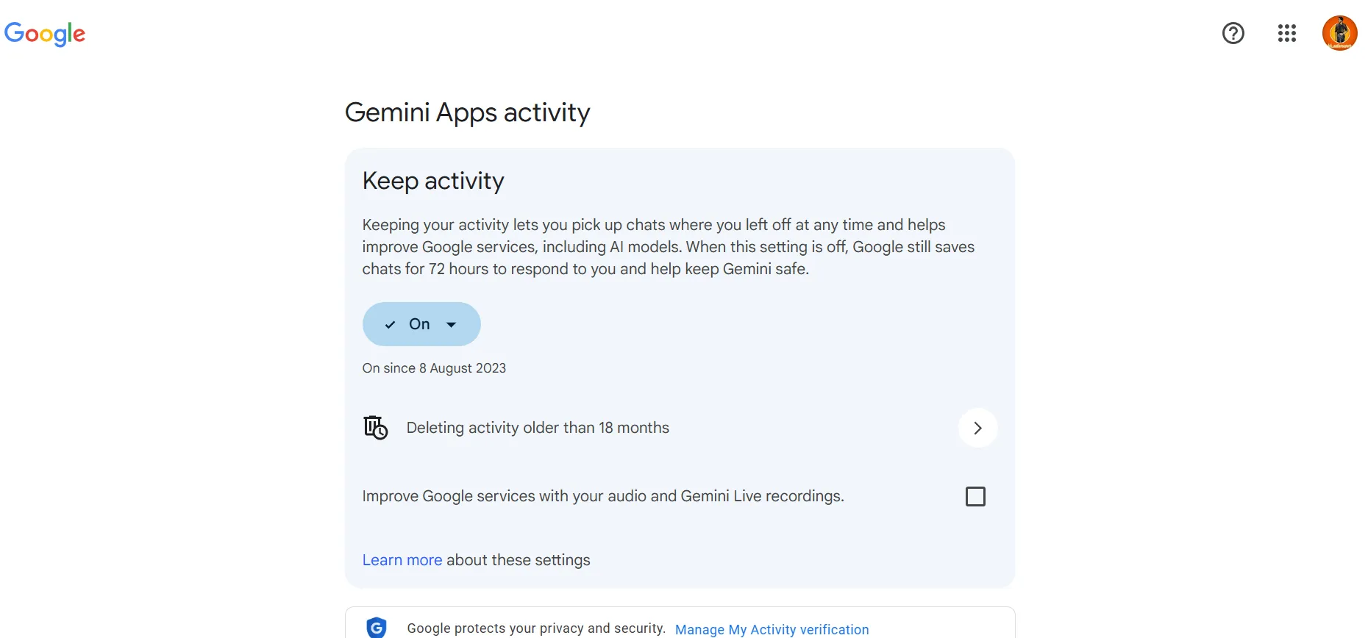
Task: Click the profile avatar picture
Action: 1339,33
